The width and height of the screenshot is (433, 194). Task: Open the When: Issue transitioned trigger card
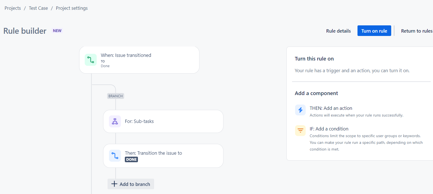point(139,60)
